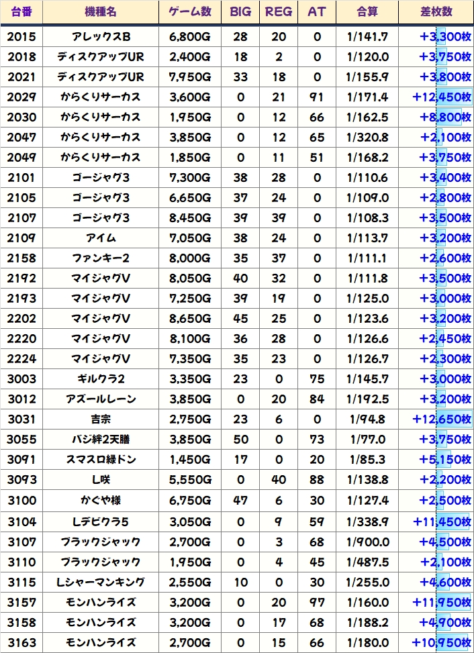Select ゴージャグ3 in row 2101
The width and height of the screenshot is (474, 653).
click(101, 177)
